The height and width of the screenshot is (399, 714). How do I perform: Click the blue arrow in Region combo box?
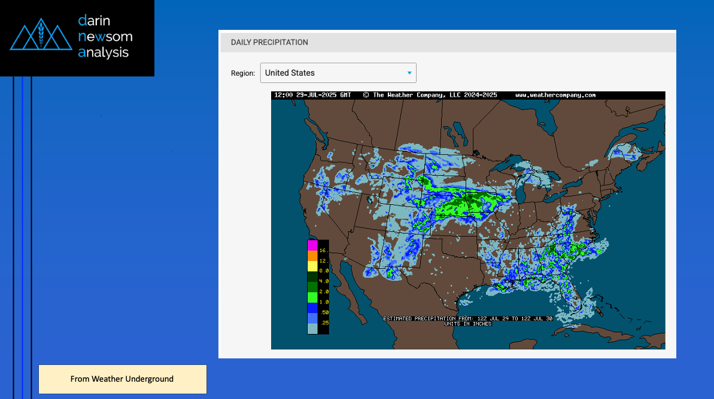(409, 73)
